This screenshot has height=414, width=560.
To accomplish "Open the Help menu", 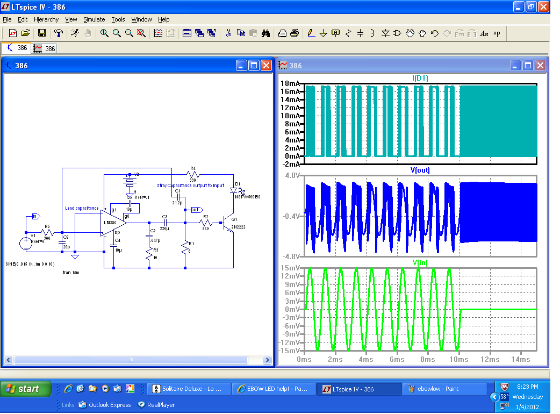I will click(x=163, y=19).
